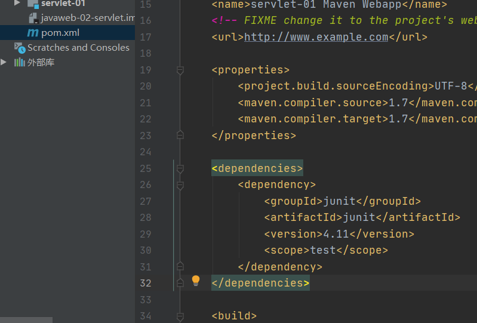Click the maven.compiler.source line
Image resolution: width=477 pixels, height=323 pixels.
[x=357, y=103]
